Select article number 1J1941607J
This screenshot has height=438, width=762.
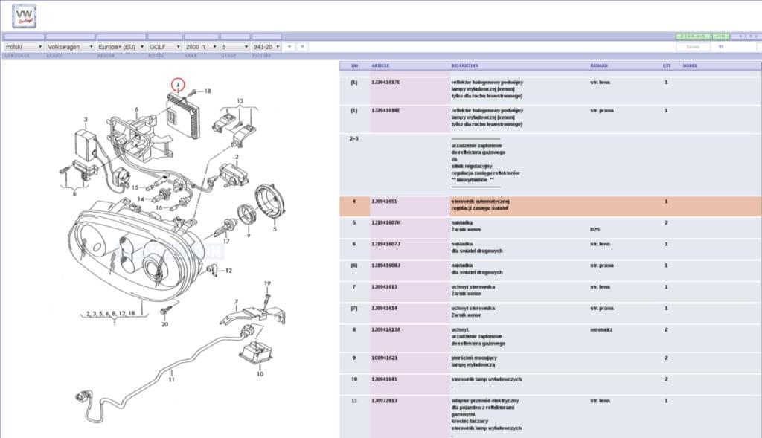point(385,244)
